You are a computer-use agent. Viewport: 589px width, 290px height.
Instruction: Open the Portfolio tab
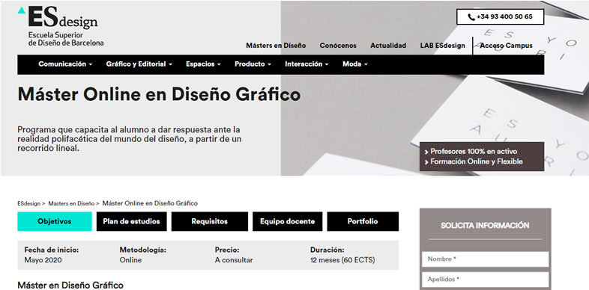point(363,221)
